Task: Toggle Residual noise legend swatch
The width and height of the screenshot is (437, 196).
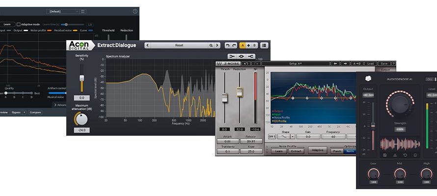Action: [x=75, y=30]
